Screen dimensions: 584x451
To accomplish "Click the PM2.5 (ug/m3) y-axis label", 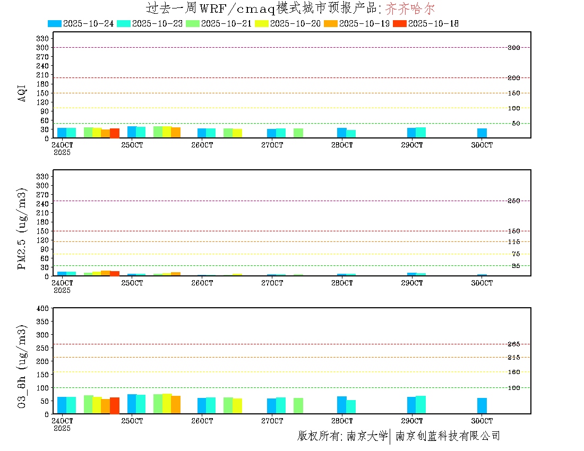I will point(22,229).
